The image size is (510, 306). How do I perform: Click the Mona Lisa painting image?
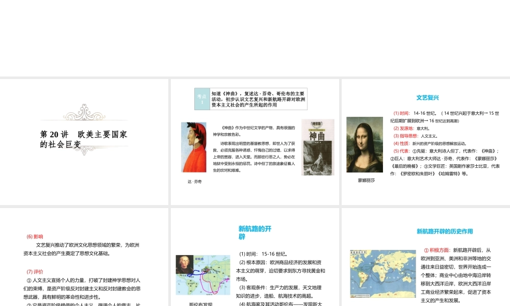point(364,144)
